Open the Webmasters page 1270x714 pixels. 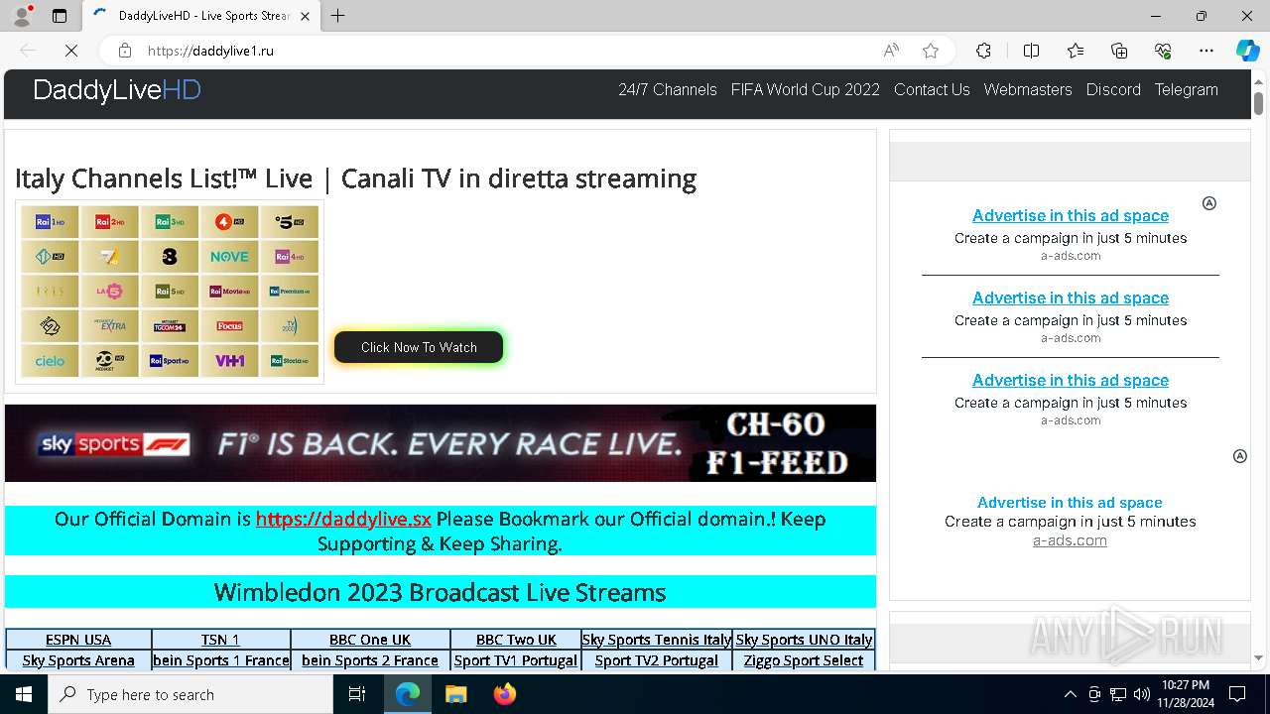[1028, 89]
